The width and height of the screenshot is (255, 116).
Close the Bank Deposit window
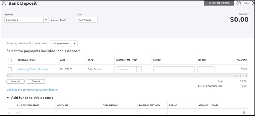click(252, 3)
